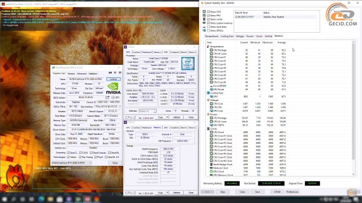The image size is (362, 203).
Task: Click the Powers group icon
Action: 208,114
